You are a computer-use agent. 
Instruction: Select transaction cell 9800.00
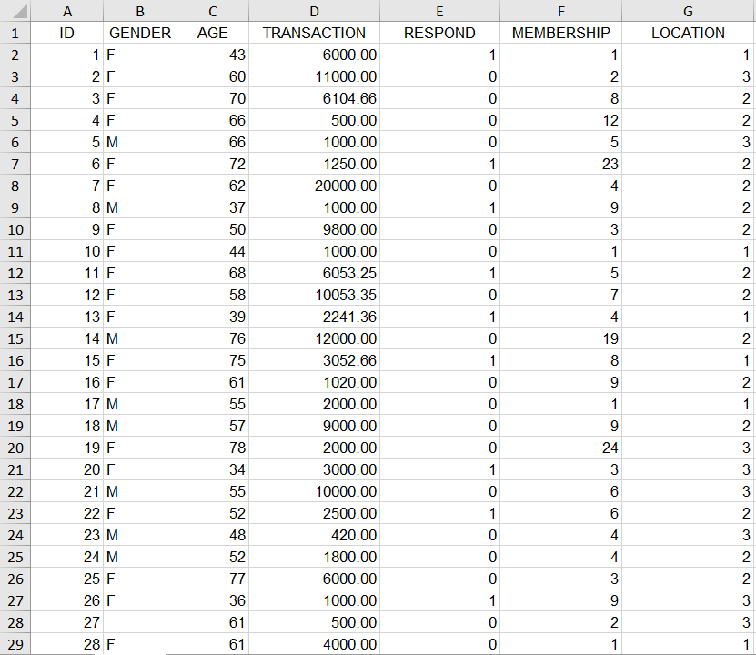point(314,229)
